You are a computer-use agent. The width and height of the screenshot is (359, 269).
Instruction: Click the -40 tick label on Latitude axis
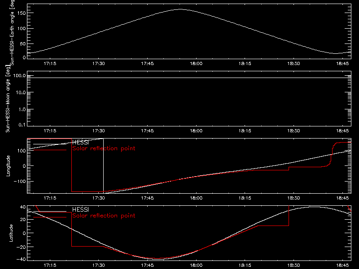pos(21,260)
